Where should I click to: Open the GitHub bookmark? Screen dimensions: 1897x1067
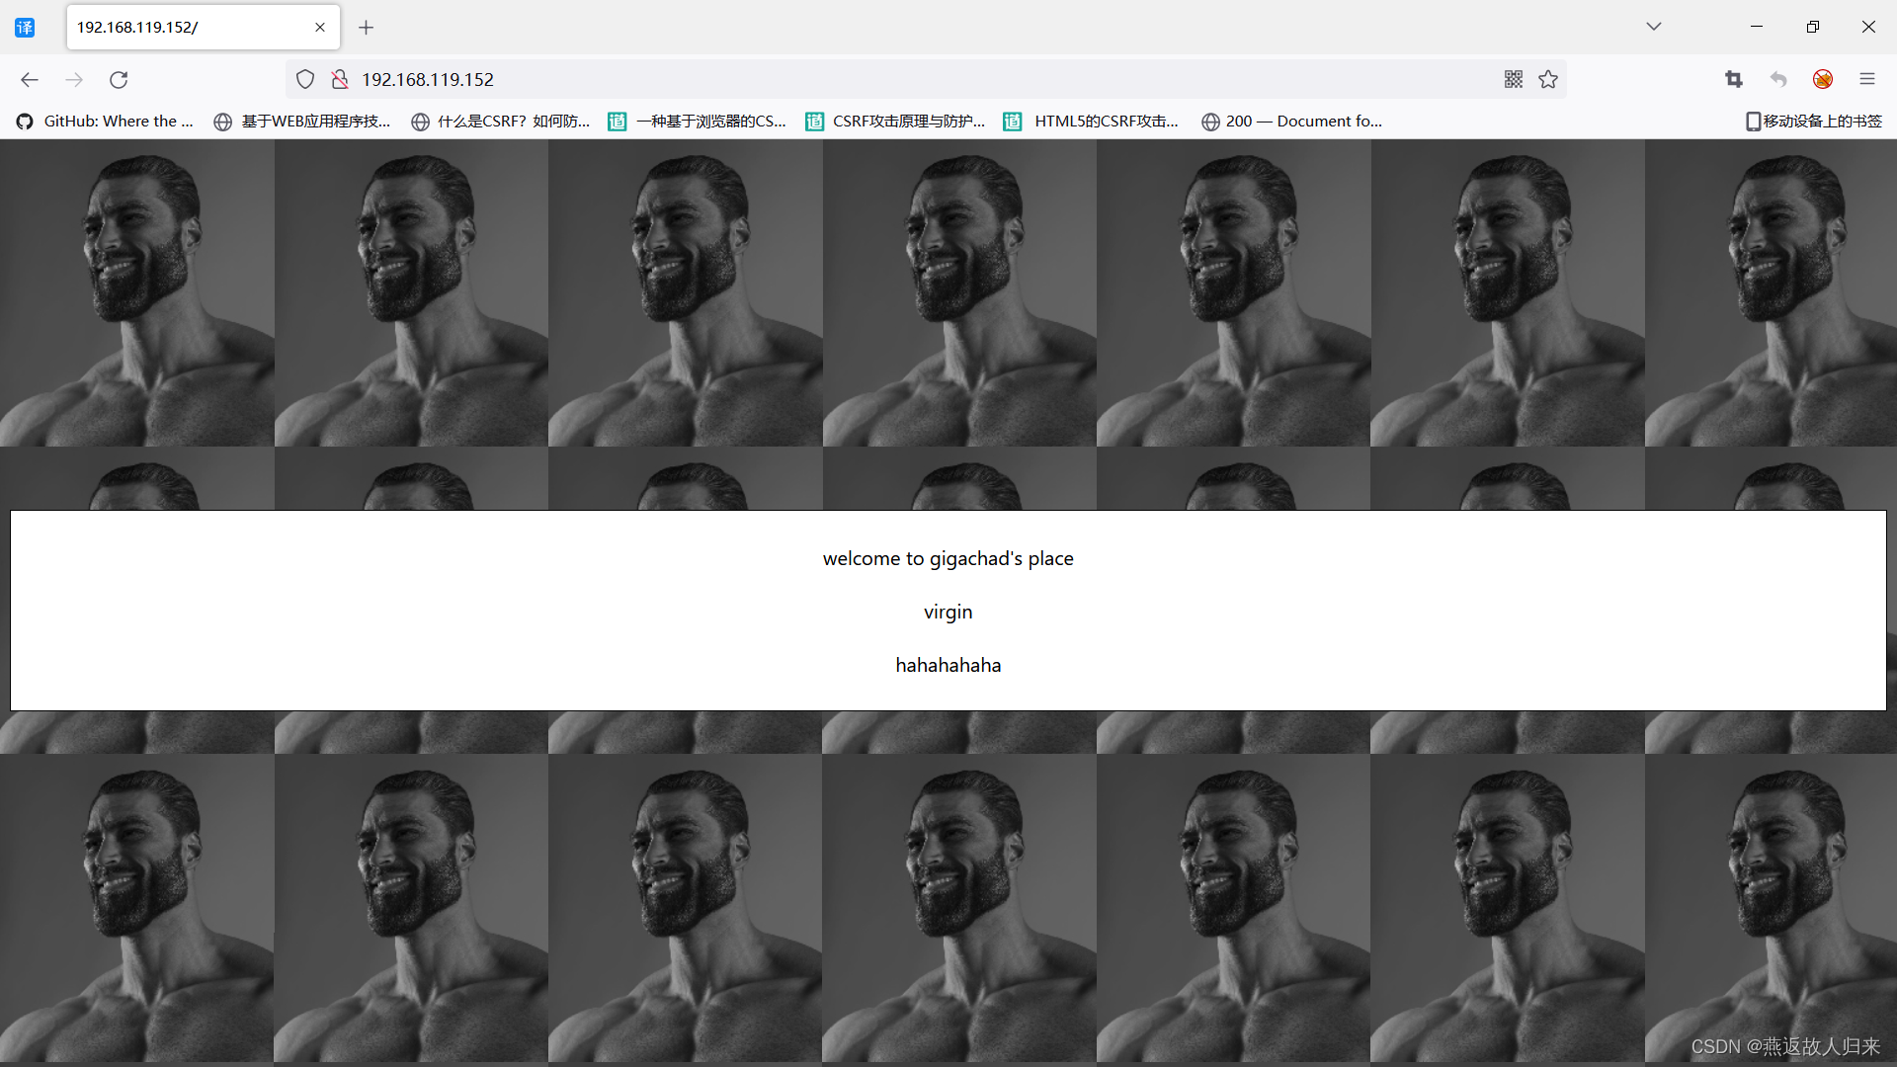pos(106,121)
